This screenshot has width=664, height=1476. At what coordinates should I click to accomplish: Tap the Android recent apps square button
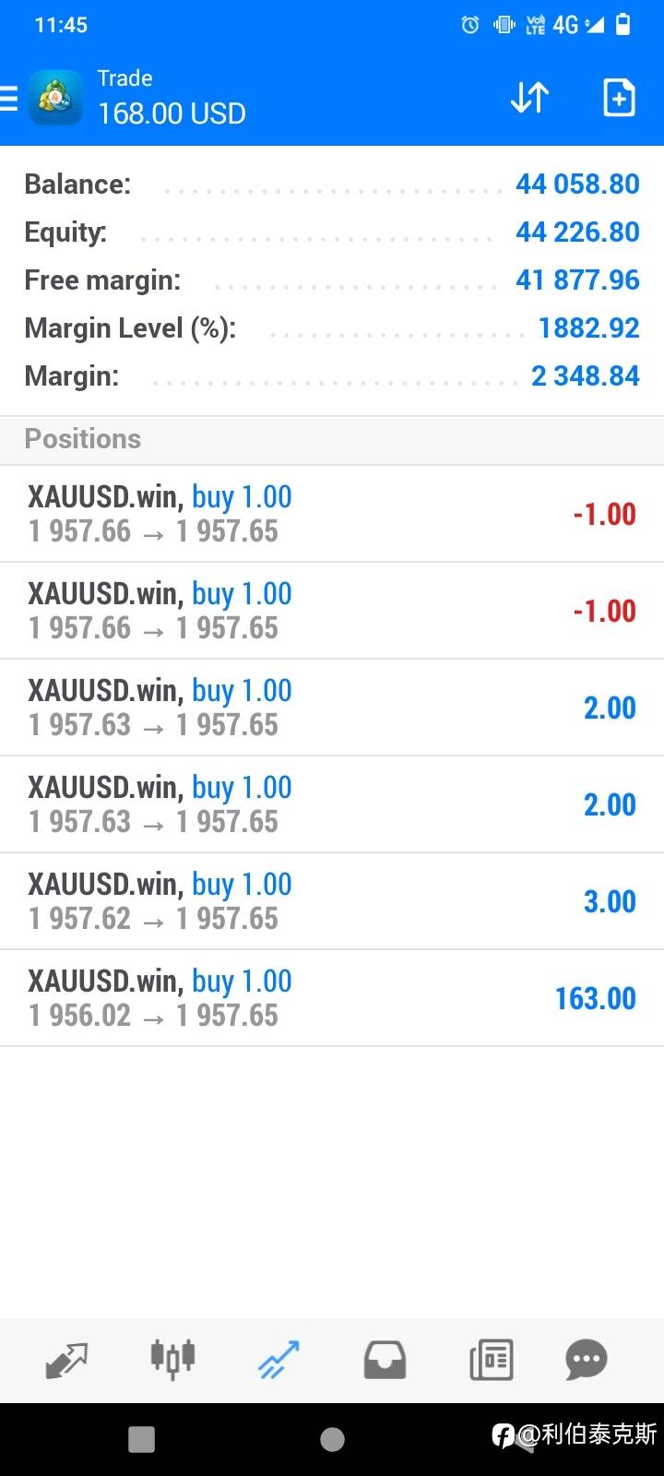point(141,1439)
